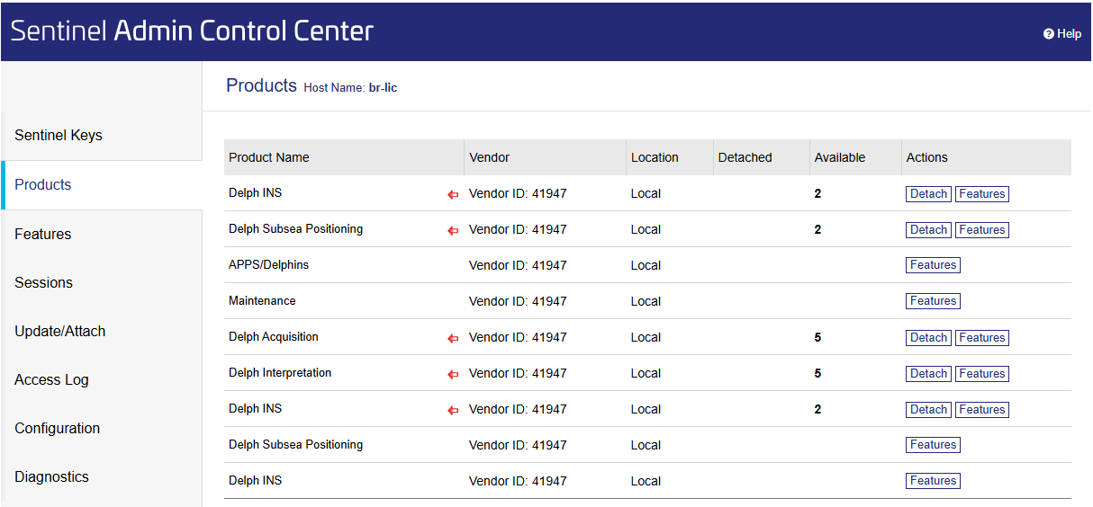Click red arrow beside Delph Acquisition
This screenshot has height=507, width=1093.
coord(453,338)
